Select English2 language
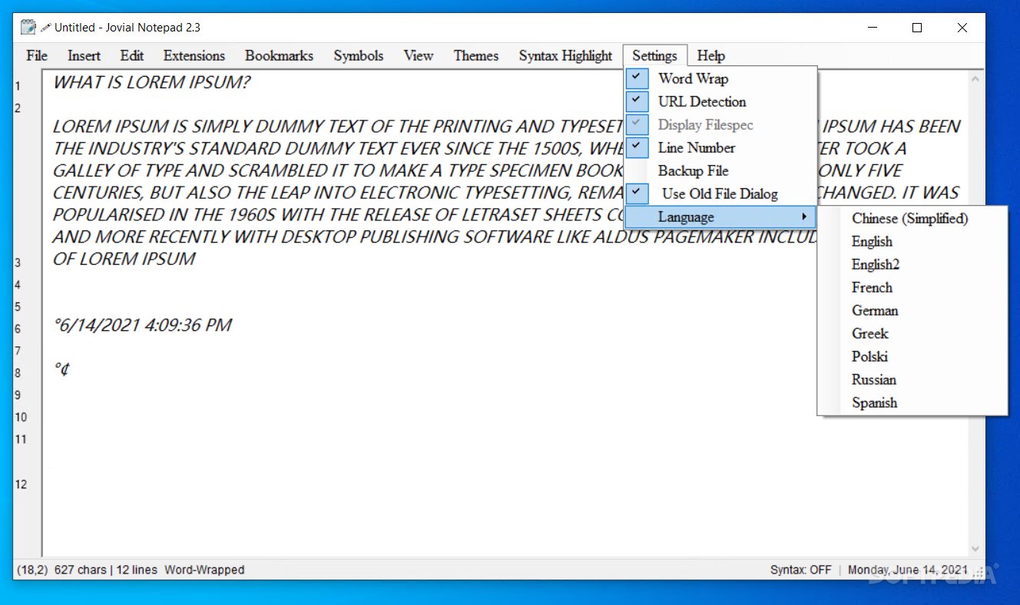This screenshot has width=1020, height=605. click(912, 264)
